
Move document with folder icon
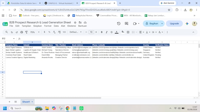click(80, 23)
